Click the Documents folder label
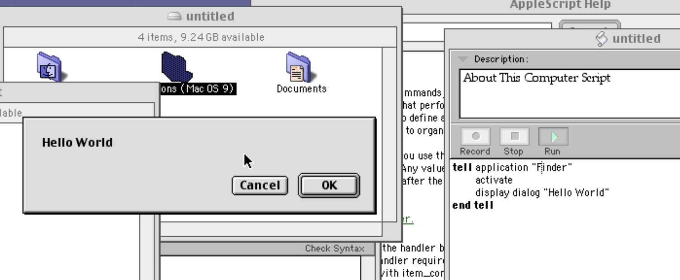The height and width of the screenshot is (280, 680). (301, 89)
